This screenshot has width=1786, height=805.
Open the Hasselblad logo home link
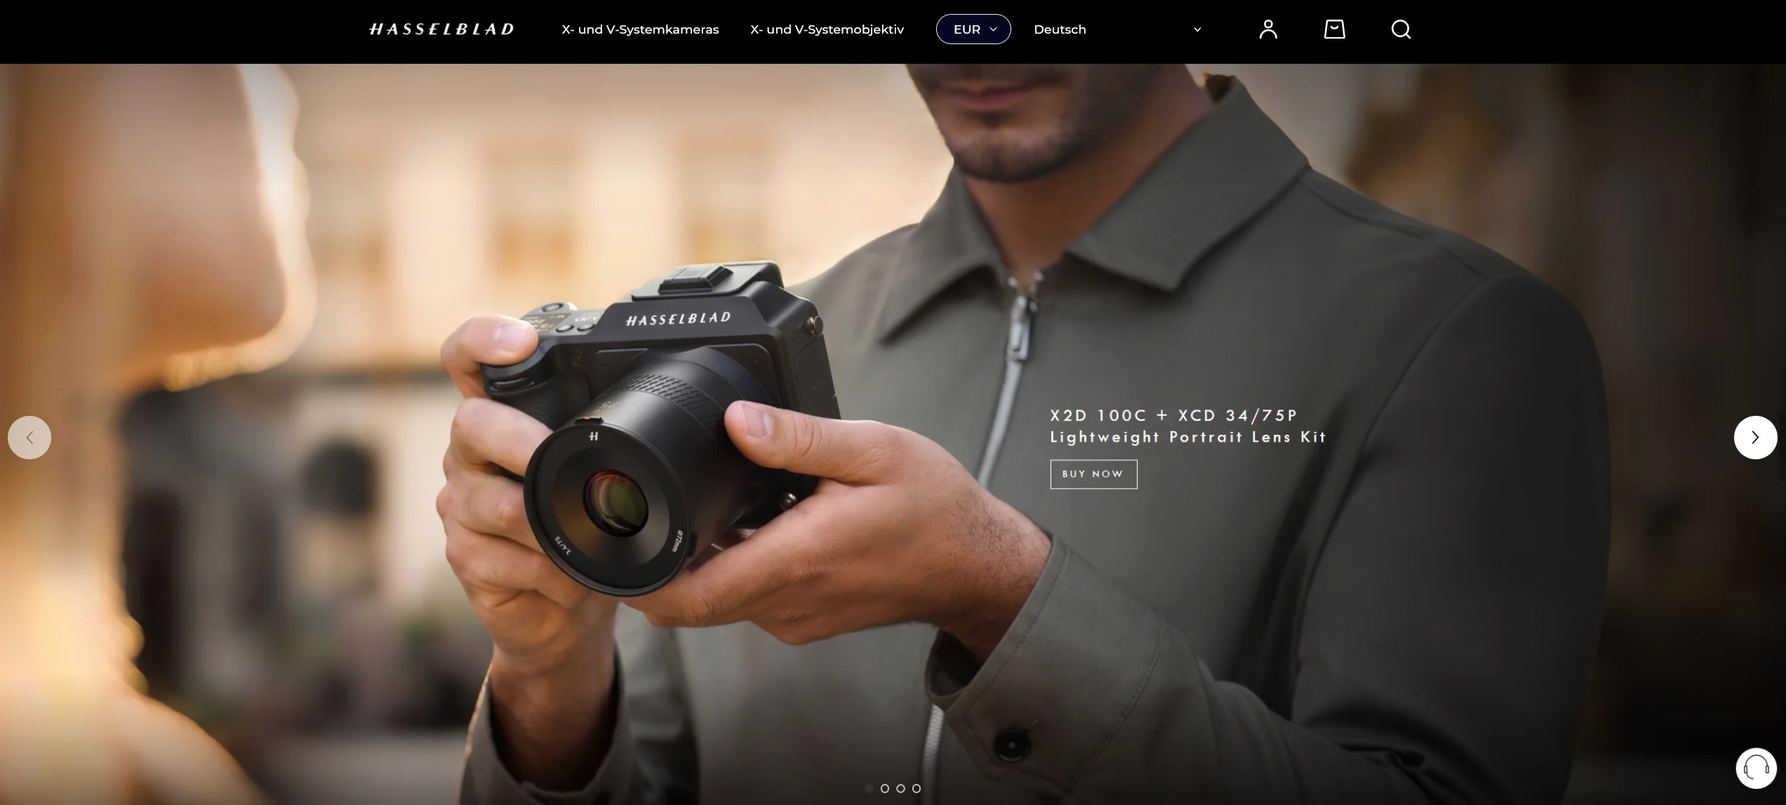[441, 29]
